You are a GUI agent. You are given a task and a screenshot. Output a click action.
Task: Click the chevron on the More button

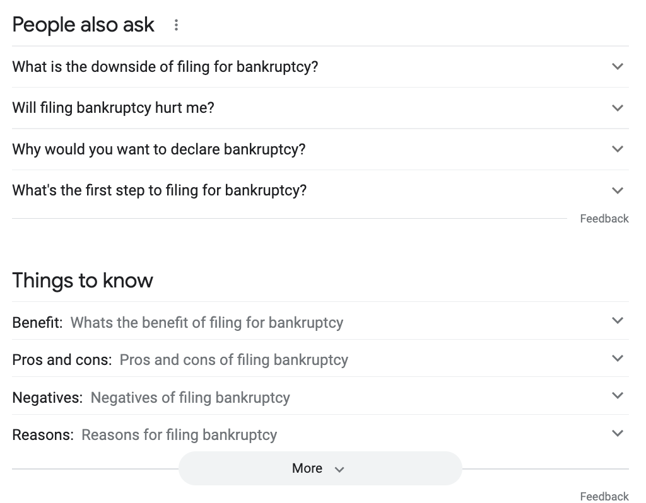pos(339,469)
